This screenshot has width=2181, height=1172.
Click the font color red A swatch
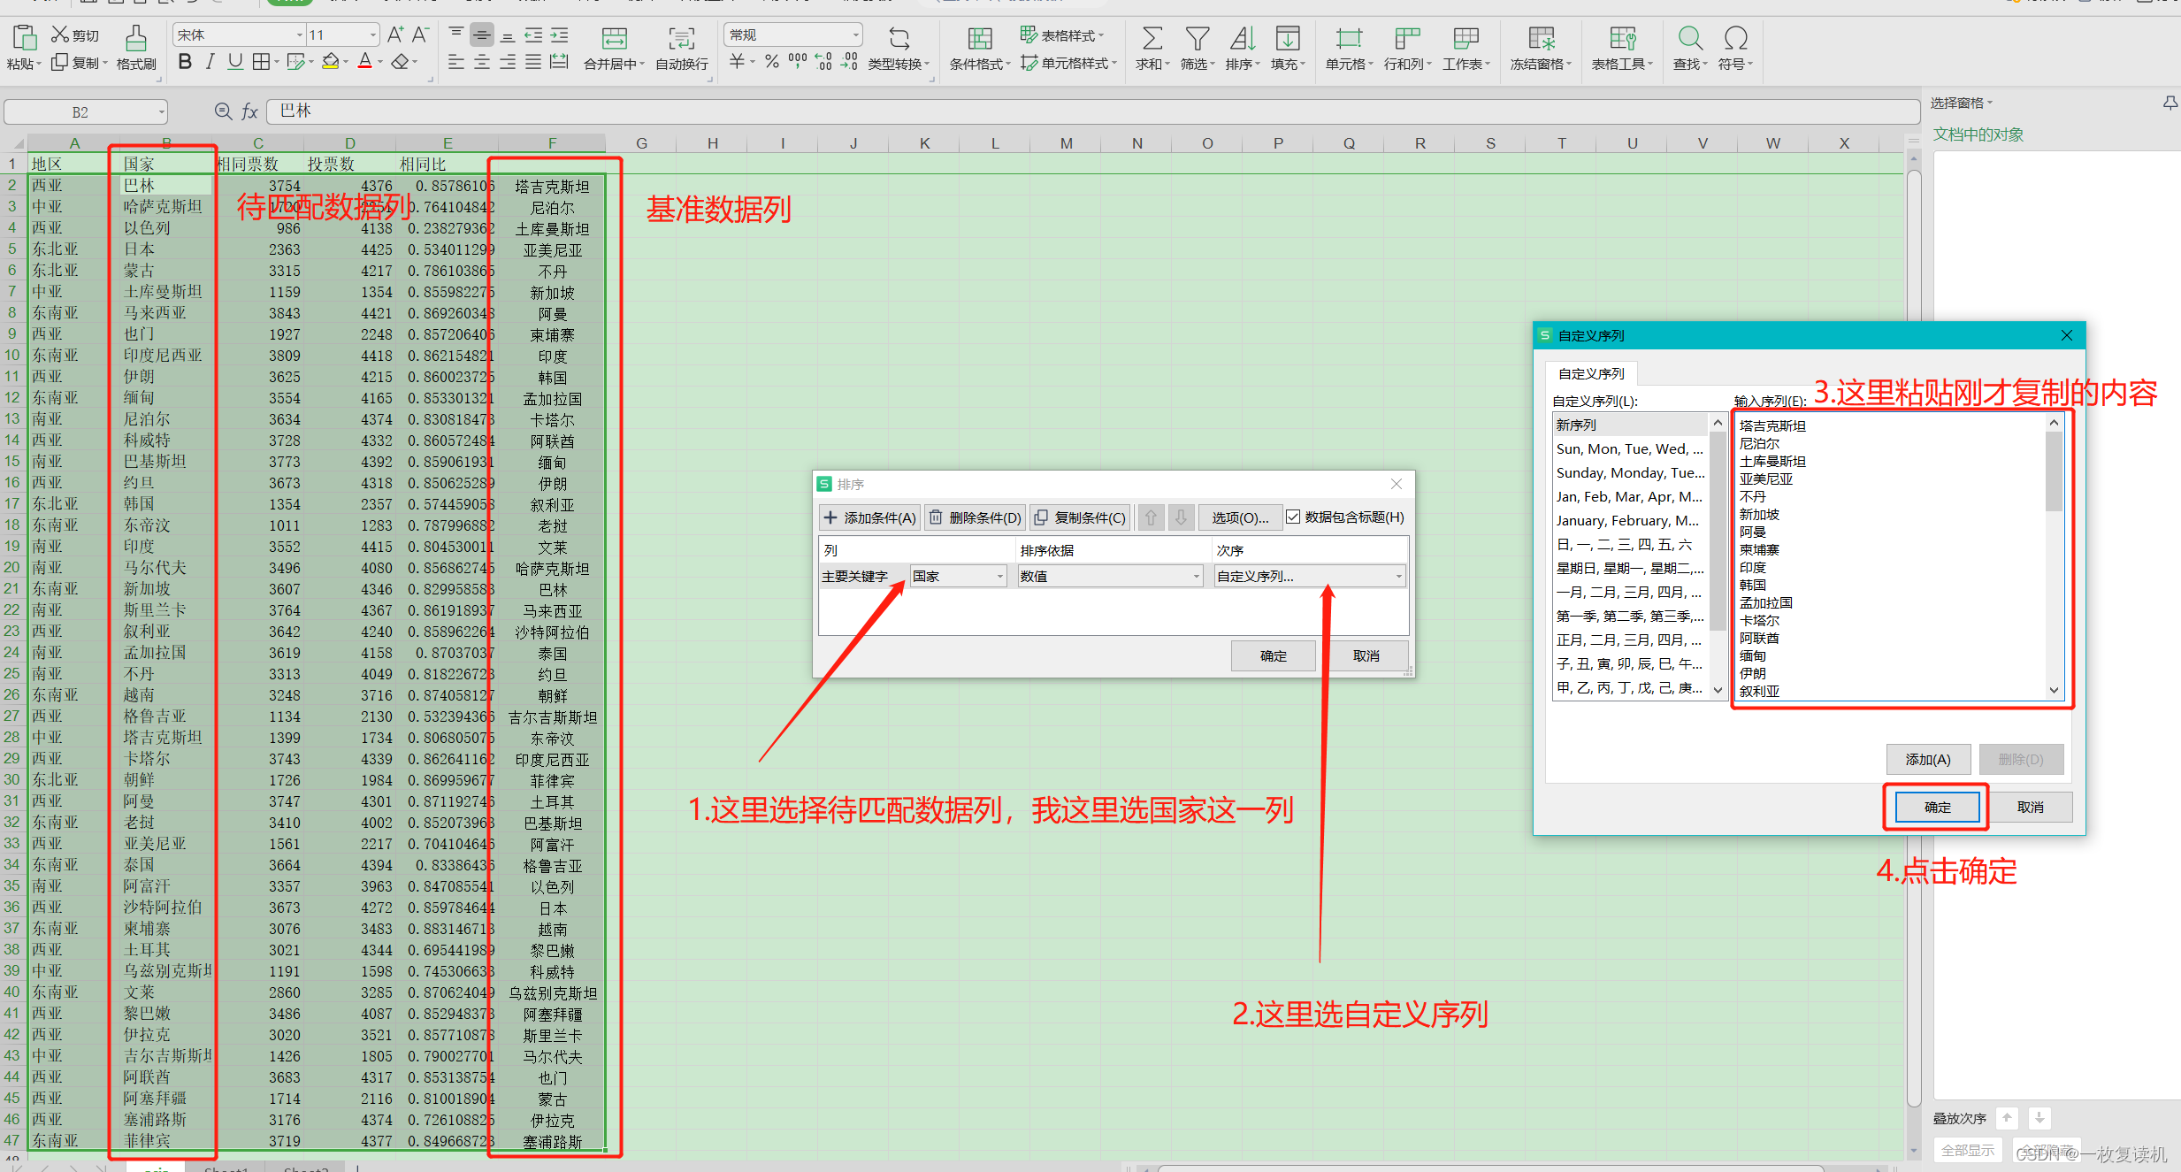point(364,62)
